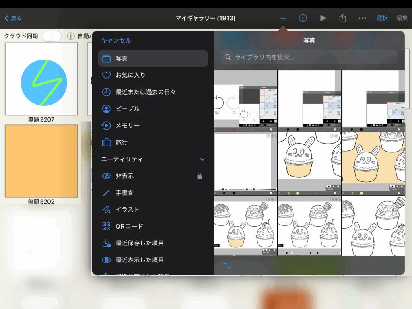Tap the sort arrows icon below photos
This screenshot has height=309, width=412.
227,266
